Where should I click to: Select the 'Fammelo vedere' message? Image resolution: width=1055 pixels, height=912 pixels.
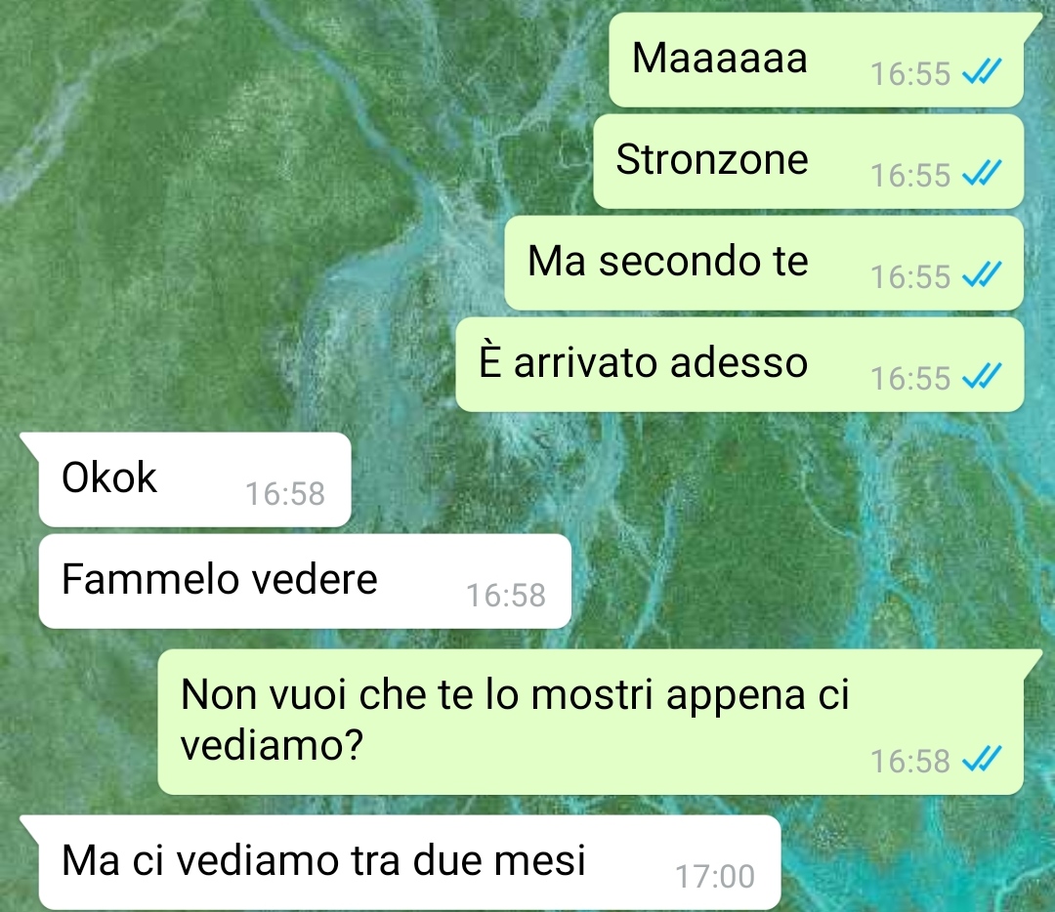[305, 581]
